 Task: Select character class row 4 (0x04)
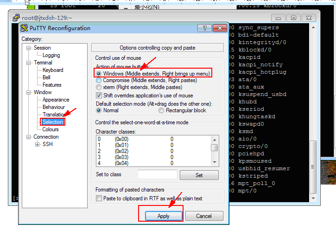(x=153, y=163)
